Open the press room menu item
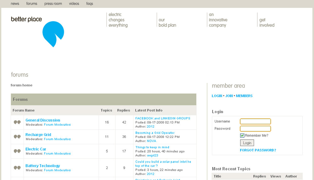Screen dimensions: 314x180 point(53,4)
